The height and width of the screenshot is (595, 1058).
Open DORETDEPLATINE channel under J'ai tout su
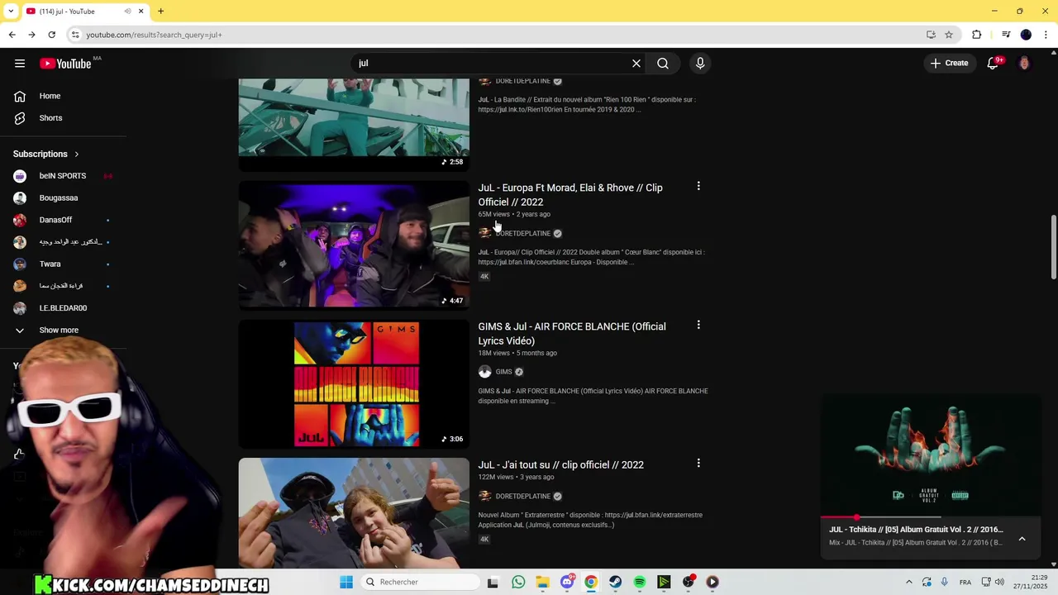[522, 497]
